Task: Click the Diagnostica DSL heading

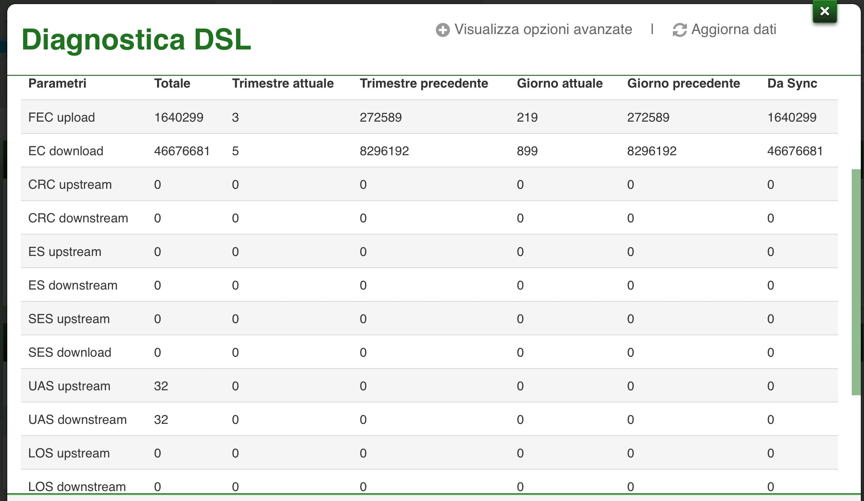Action: pos(136,39)
